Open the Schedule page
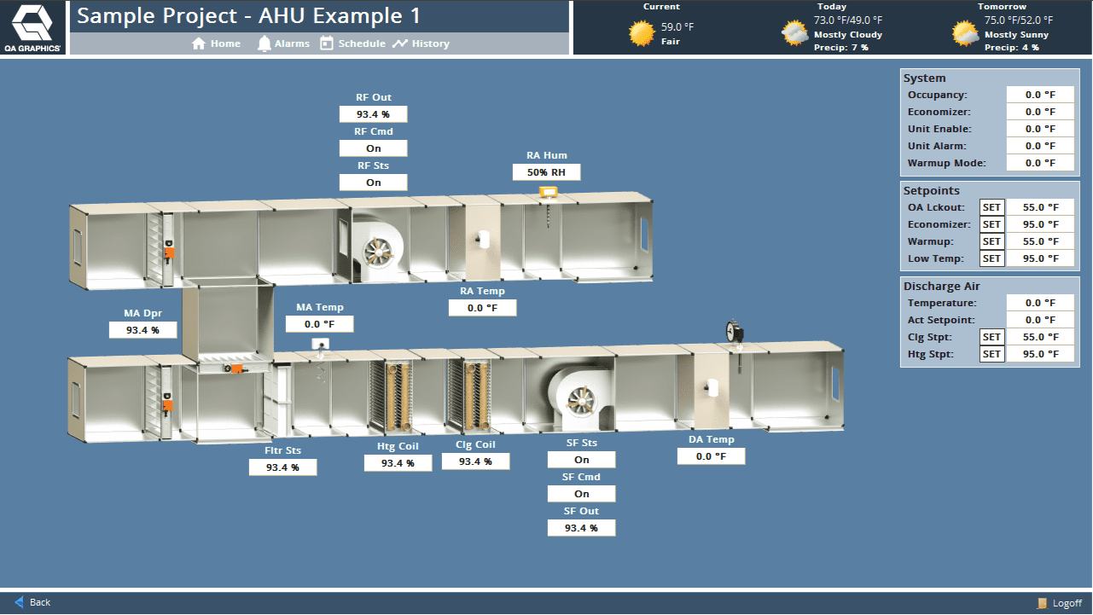Screen dimensions: 1093x615 point(352,44)
